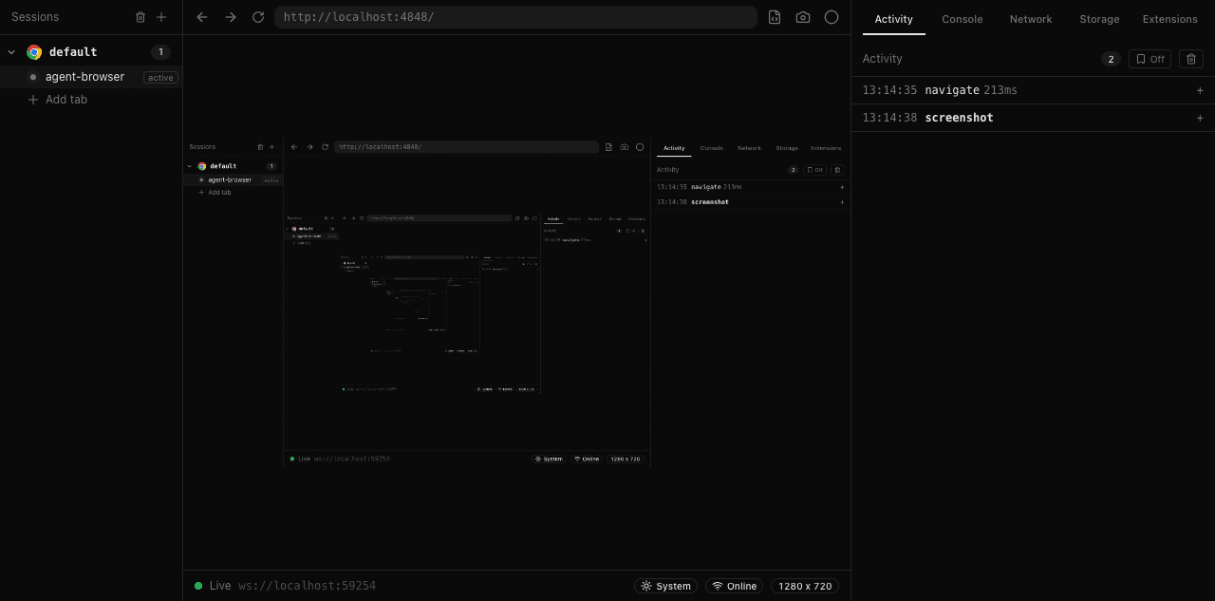Expand the navigate activity entry

click(x=1199, y=90)
